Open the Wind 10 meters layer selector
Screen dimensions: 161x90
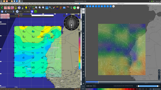click(156, 89)
